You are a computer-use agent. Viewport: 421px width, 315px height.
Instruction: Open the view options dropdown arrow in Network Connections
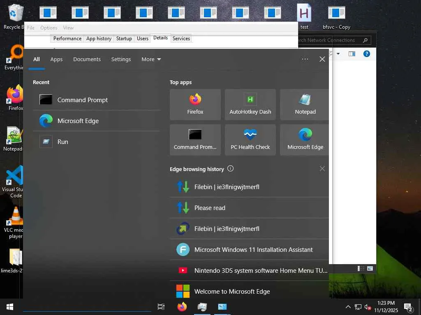[x=338, y=54]
